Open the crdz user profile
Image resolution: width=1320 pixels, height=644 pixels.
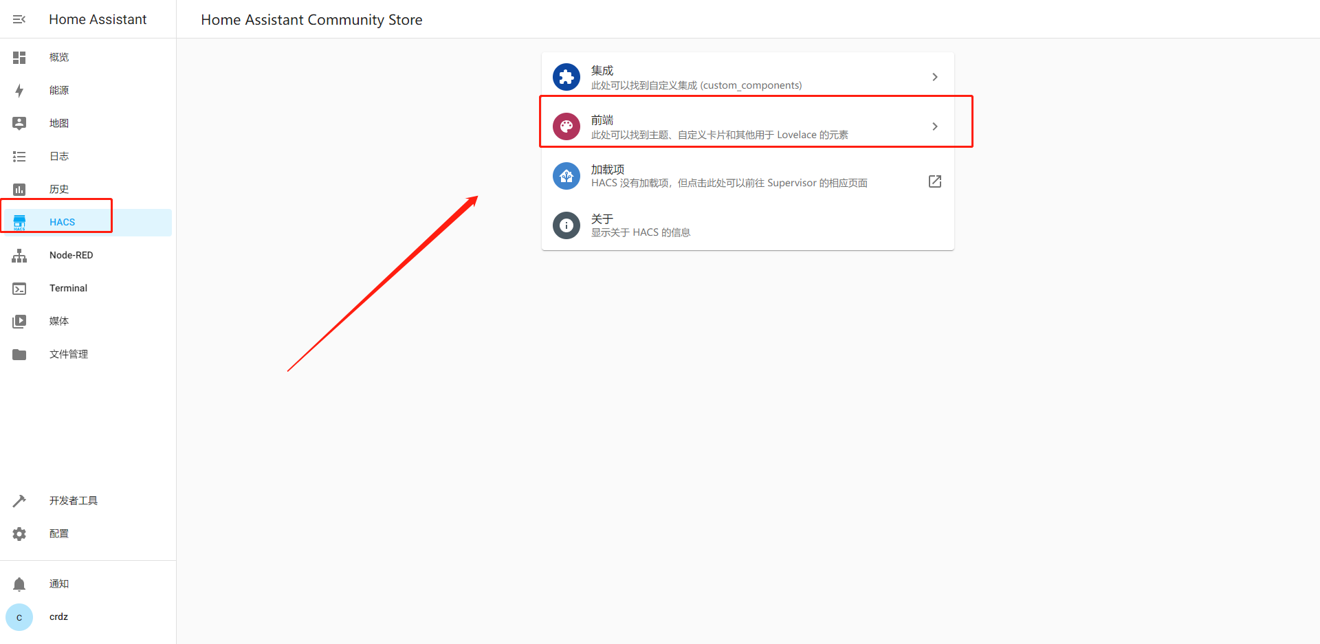click(58, 617)
